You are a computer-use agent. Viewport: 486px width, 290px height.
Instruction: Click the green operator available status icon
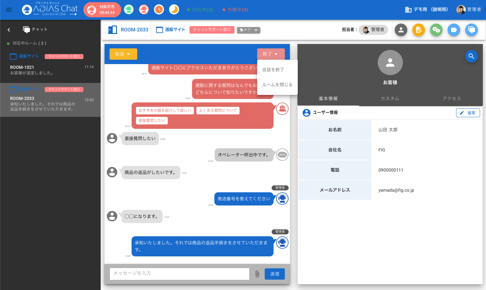128,10
